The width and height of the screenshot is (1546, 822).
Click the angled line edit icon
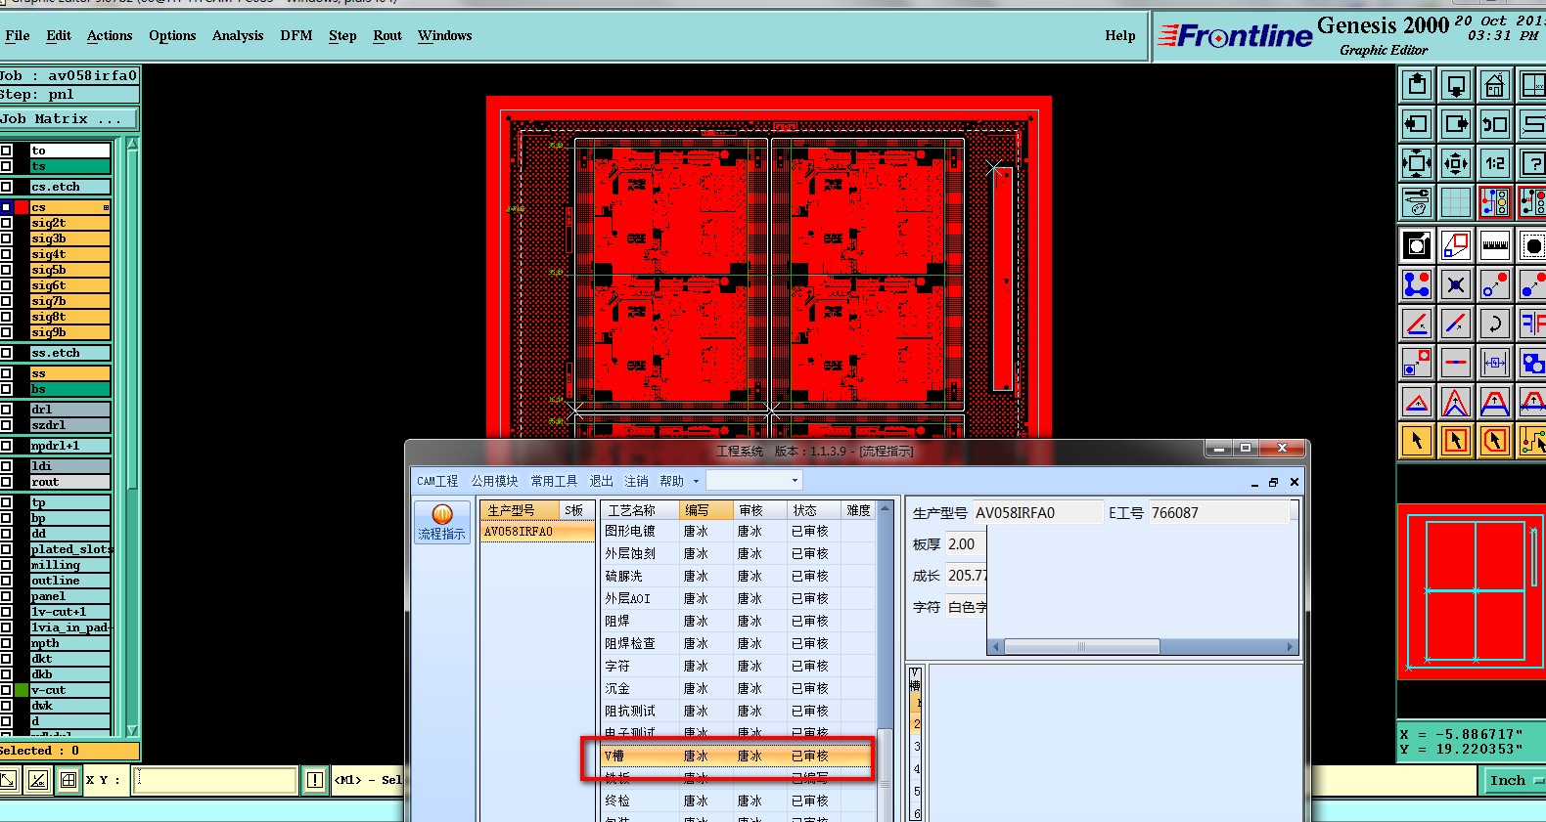coord(1417,324)
